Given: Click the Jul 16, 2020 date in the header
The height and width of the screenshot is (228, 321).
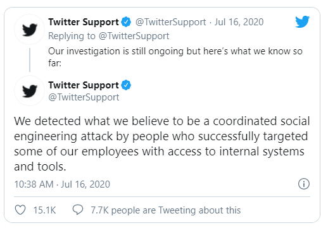Looking at the screenshot, I should pyautogui.click(x=239, y=22).
